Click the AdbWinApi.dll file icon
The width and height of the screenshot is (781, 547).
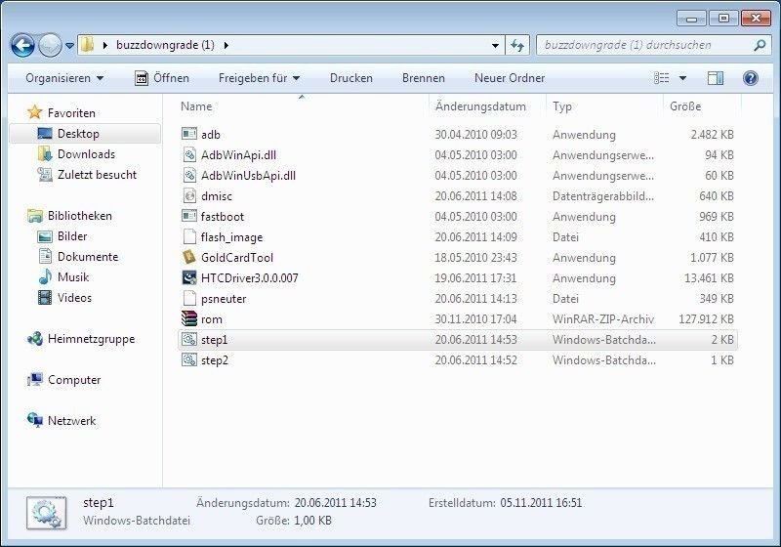point(189,155)
